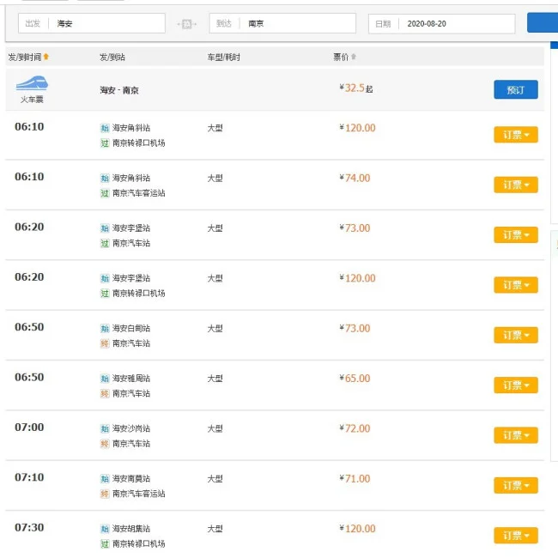Click the swap departure and arrival icon

187,24
